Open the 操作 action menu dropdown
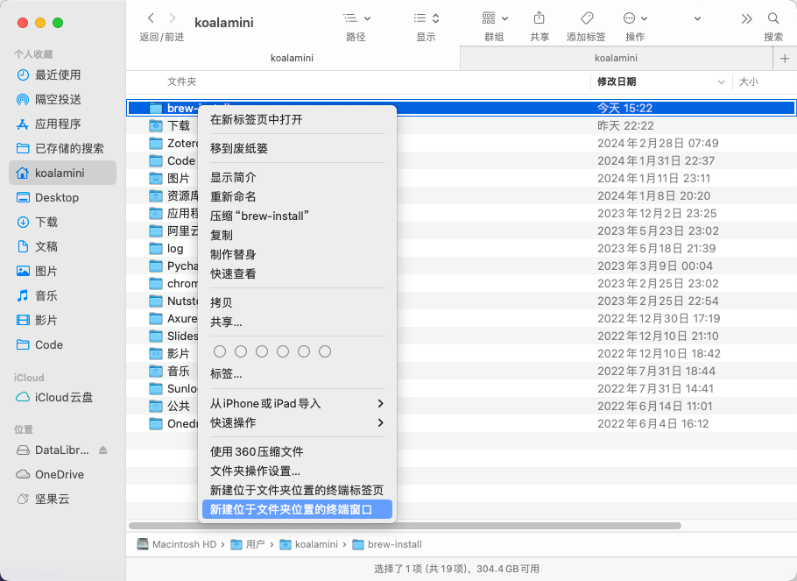This screenshot has width=797, height=581. (x=635, y=18)
